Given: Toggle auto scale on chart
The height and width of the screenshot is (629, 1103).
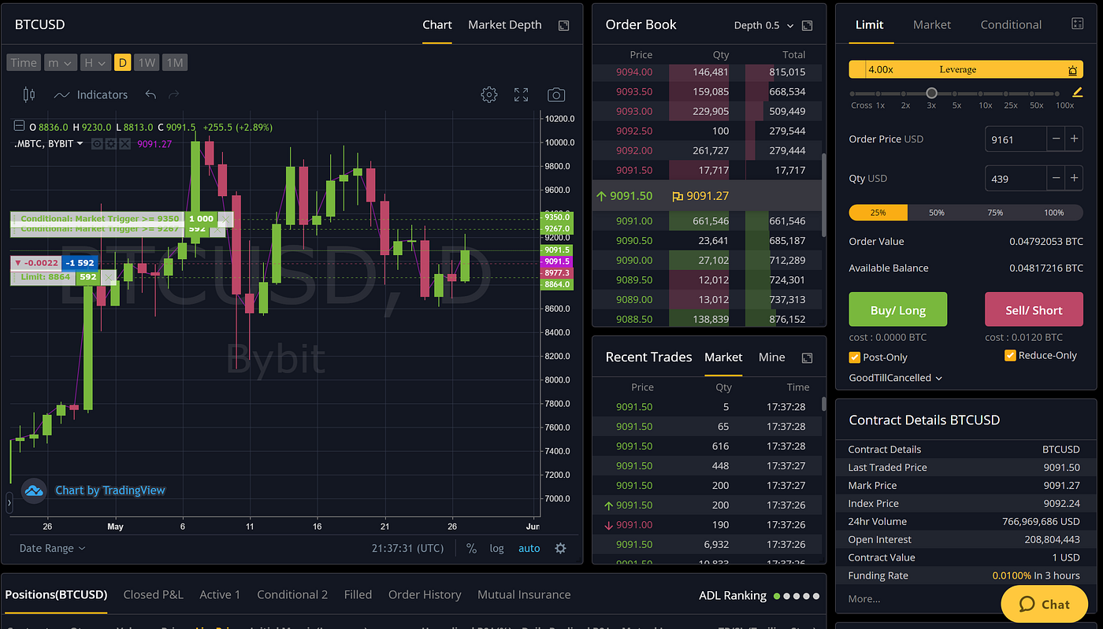Looking at the screenshot, I should tap(529, 548).
